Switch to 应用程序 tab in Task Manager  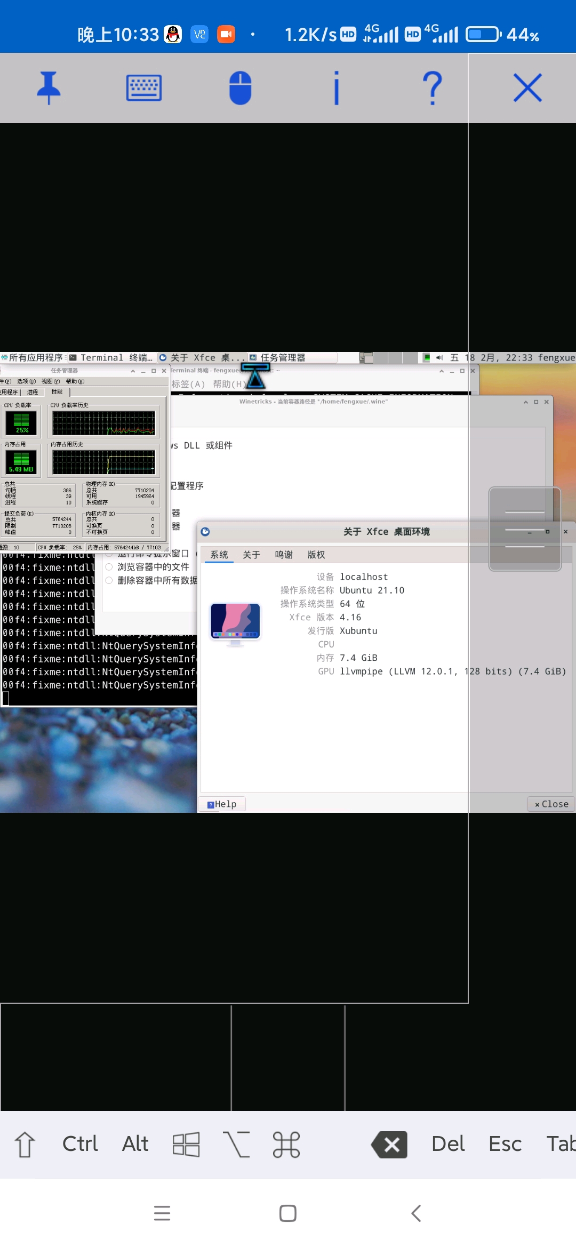click(x=10, y=392)
